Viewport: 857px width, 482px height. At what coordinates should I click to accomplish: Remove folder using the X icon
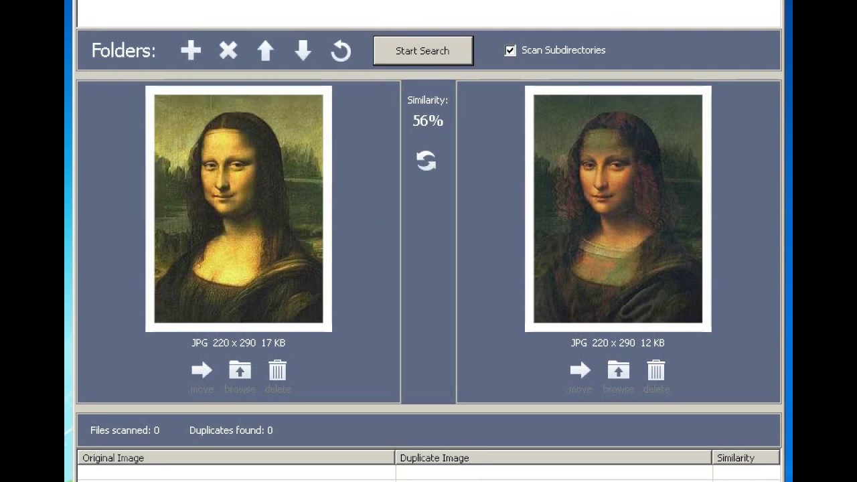pos(228,51)
